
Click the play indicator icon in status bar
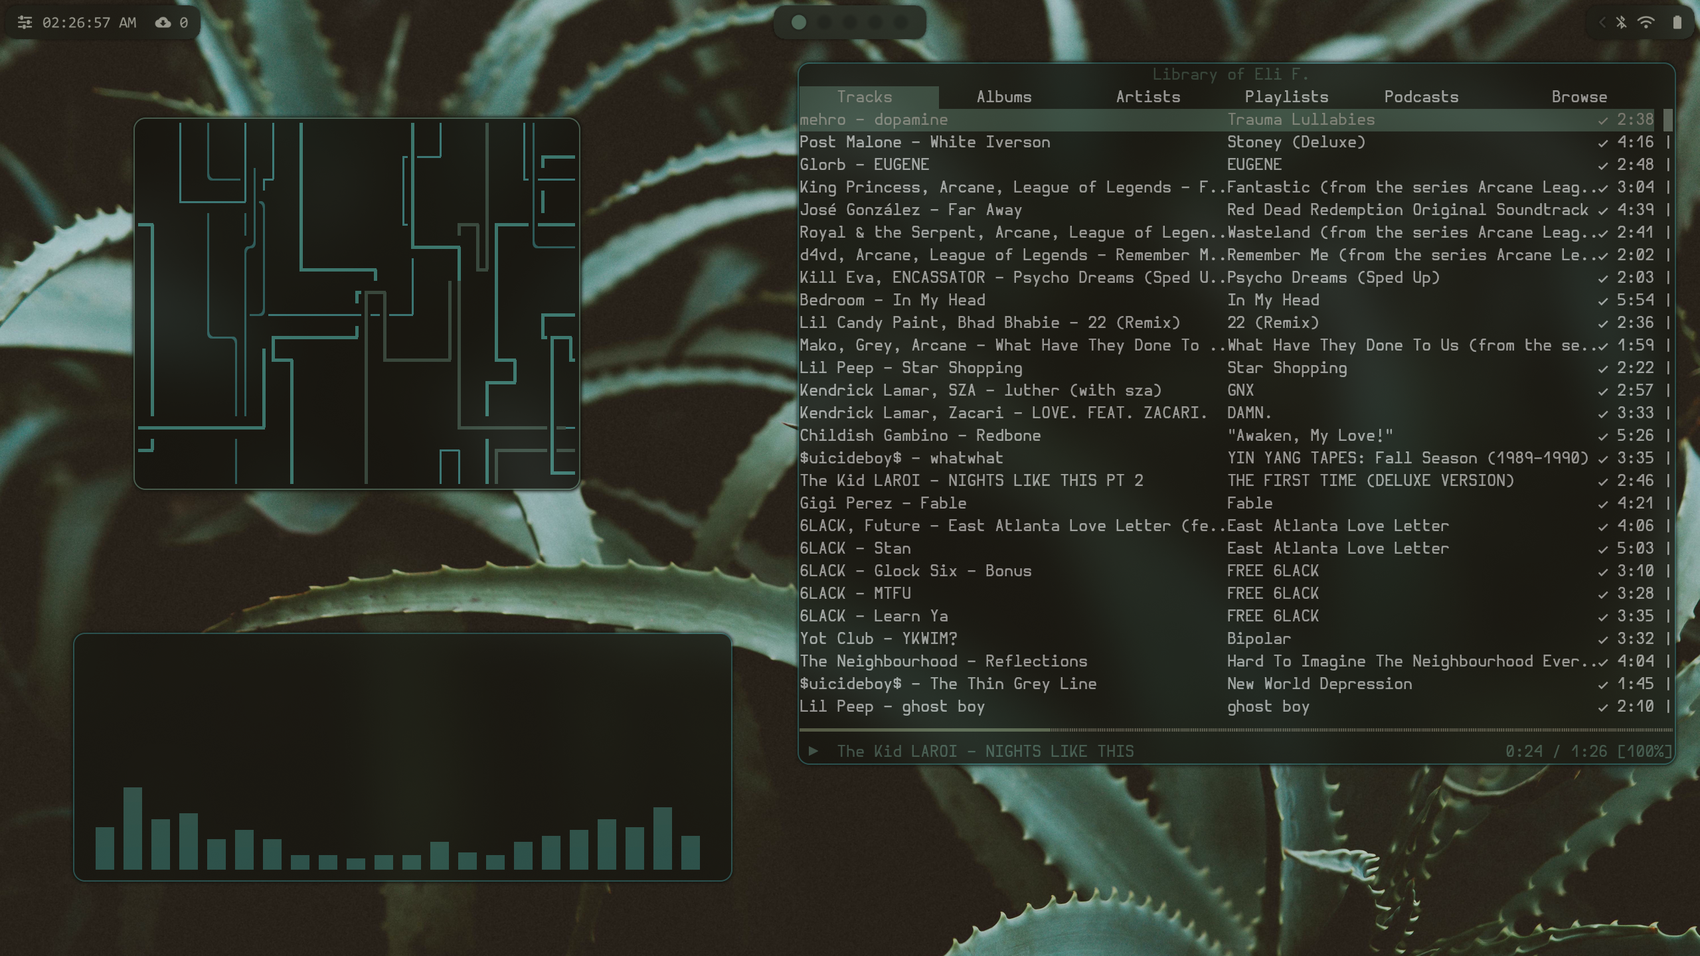point(813,751)
